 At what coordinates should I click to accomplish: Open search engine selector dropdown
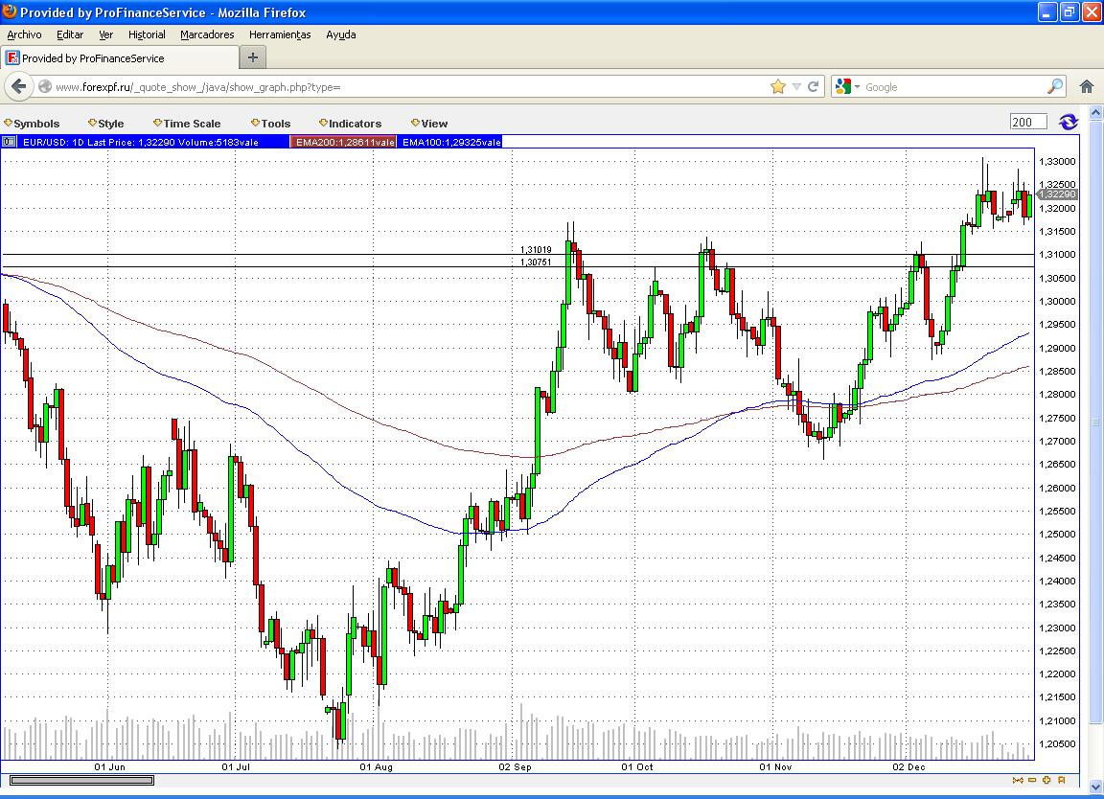tap(848, 86)
